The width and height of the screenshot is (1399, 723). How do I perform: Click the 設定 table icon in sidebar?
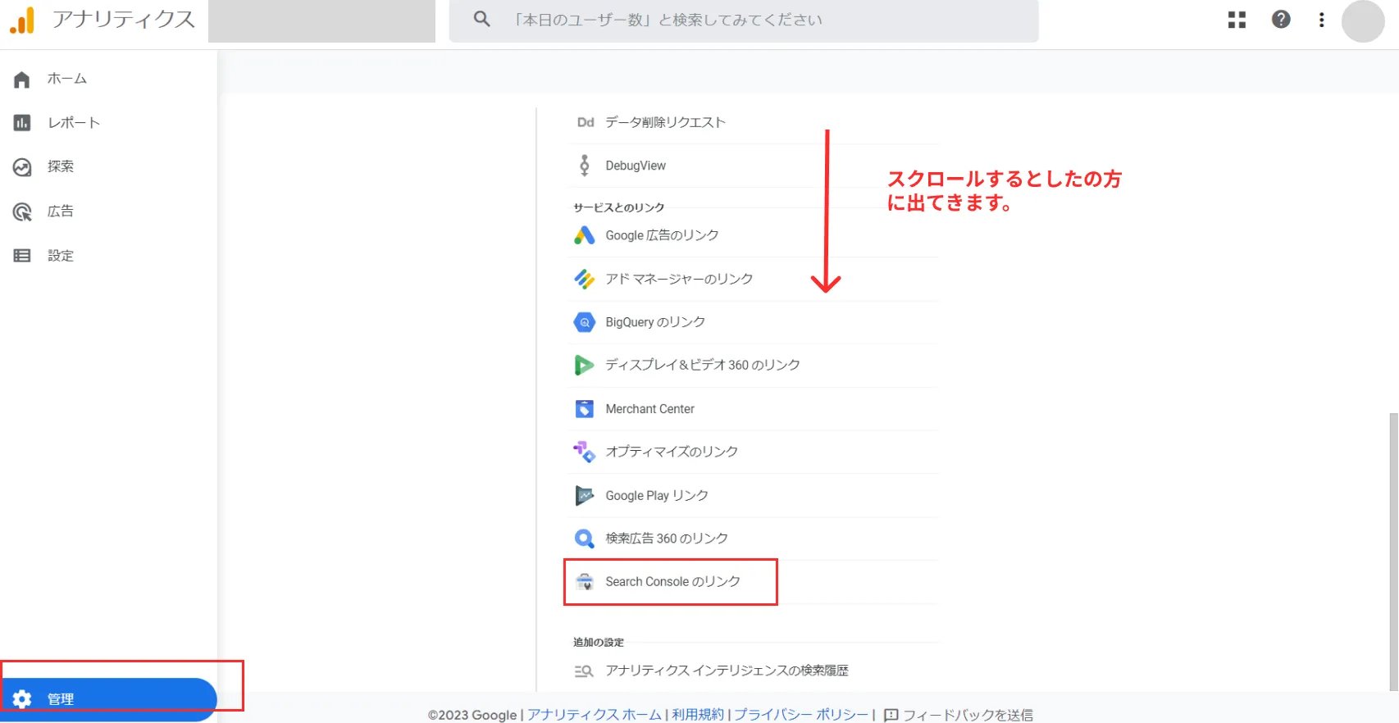(x=22, y=256)
